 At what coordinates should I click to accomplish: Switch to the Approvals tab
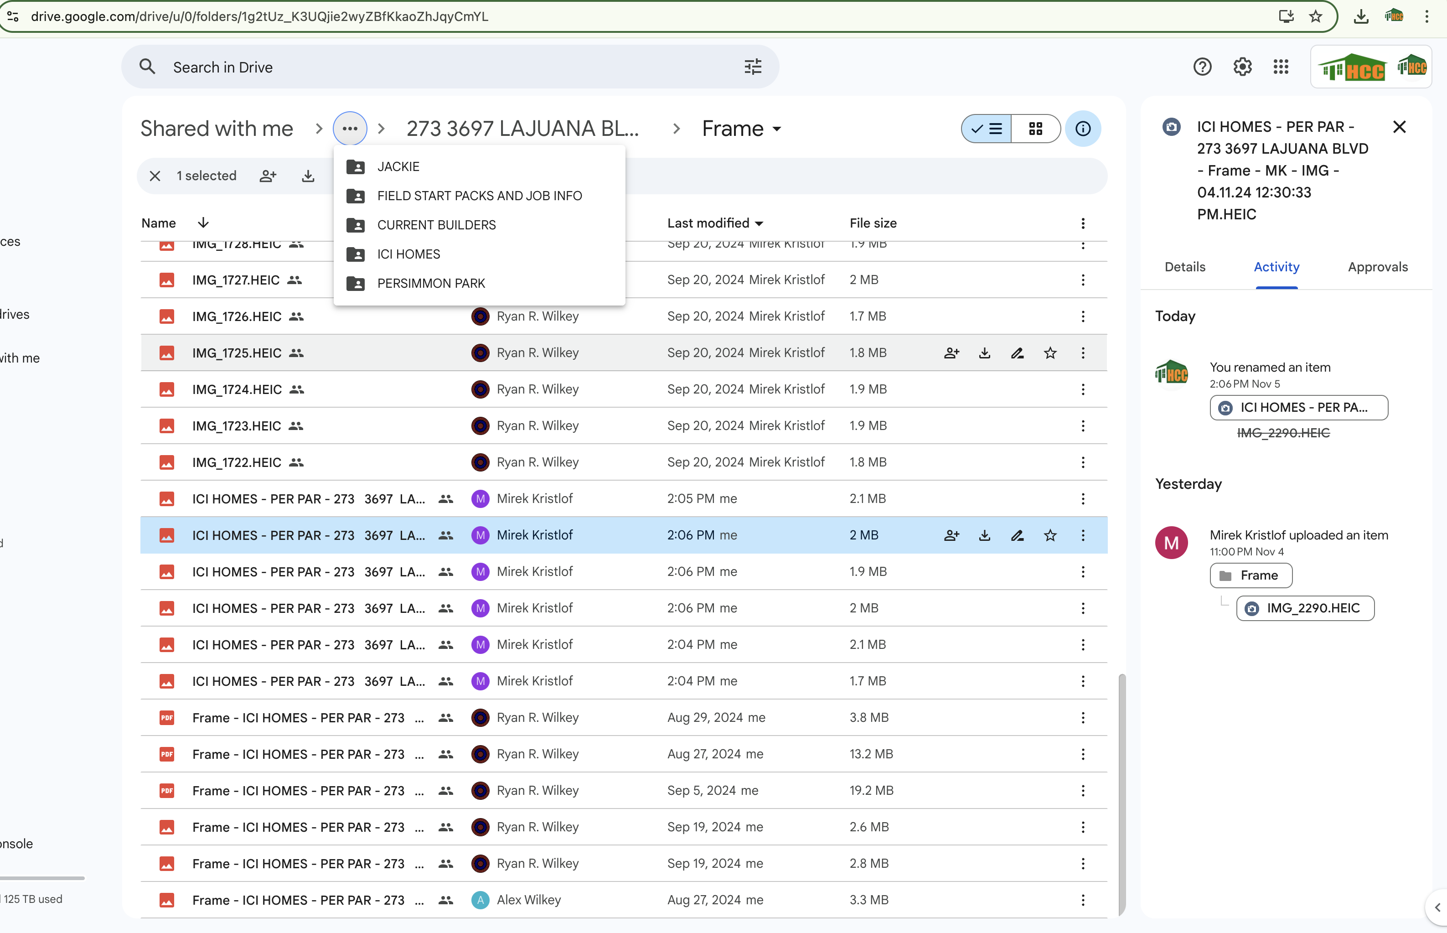(x=1377, y=267)
